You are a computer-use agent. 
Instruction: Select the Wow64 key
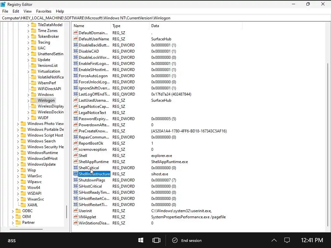(34, 188)
